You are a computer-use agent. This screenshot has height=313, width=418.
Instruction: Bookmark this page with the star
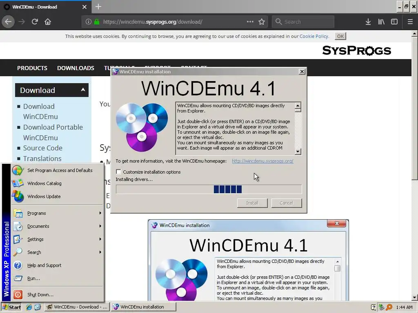point(262,22)
